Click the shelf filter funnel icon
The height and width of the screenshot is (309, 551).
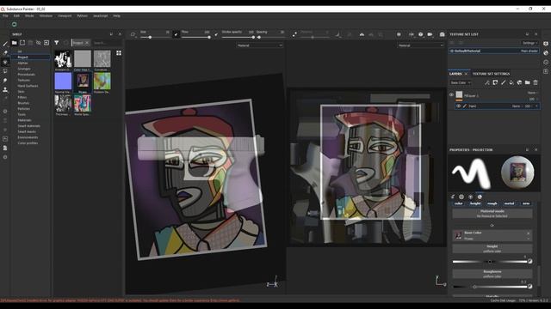pyautogui.click(x=57, y=43)
